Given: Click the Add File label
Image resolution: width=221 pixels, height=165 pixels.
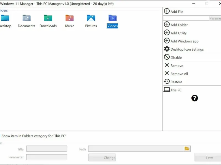Looking at the screenshot, I should click(177, 12).
